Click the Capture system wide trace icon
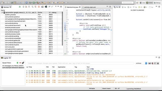 coord(49,7)
